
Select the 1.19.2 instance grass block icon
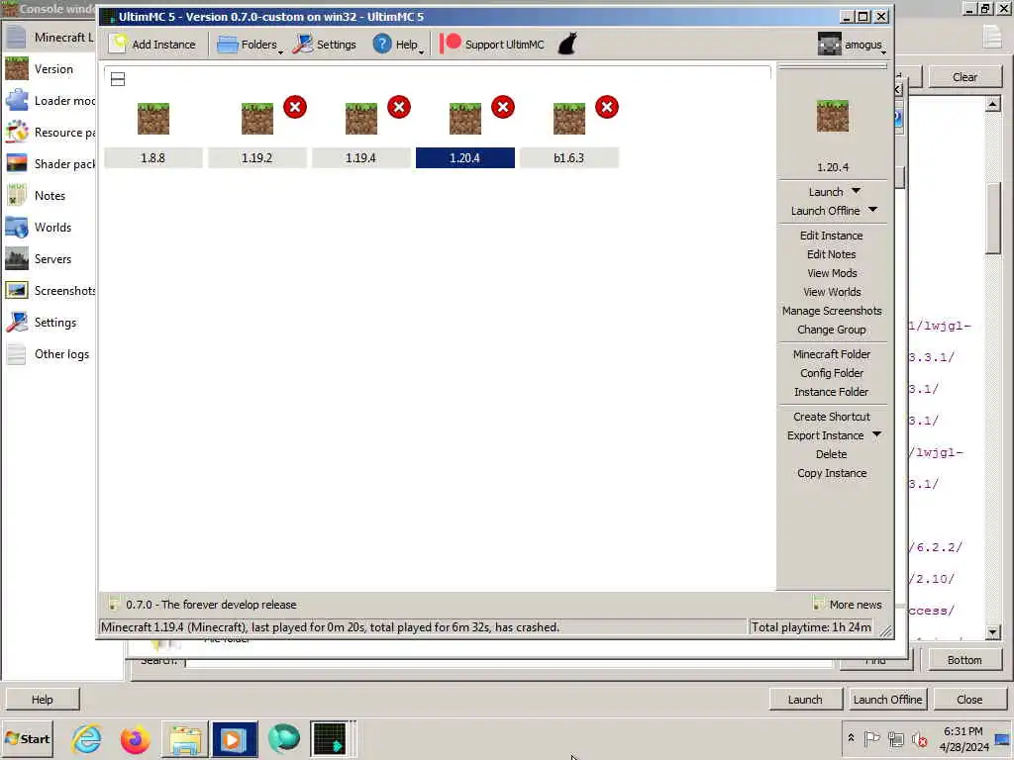[257, 119]
